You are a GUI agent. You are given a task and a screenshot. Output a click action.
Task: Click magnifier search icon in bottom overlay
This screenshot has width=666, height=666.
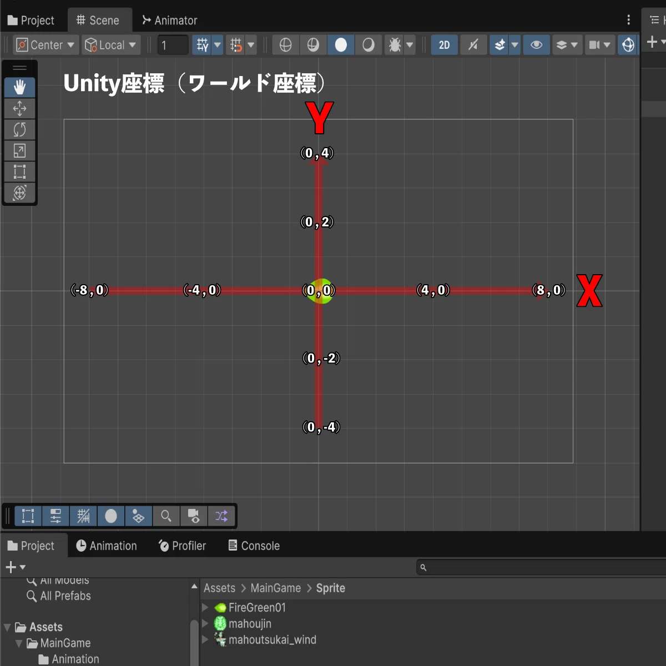coord(166,516)
